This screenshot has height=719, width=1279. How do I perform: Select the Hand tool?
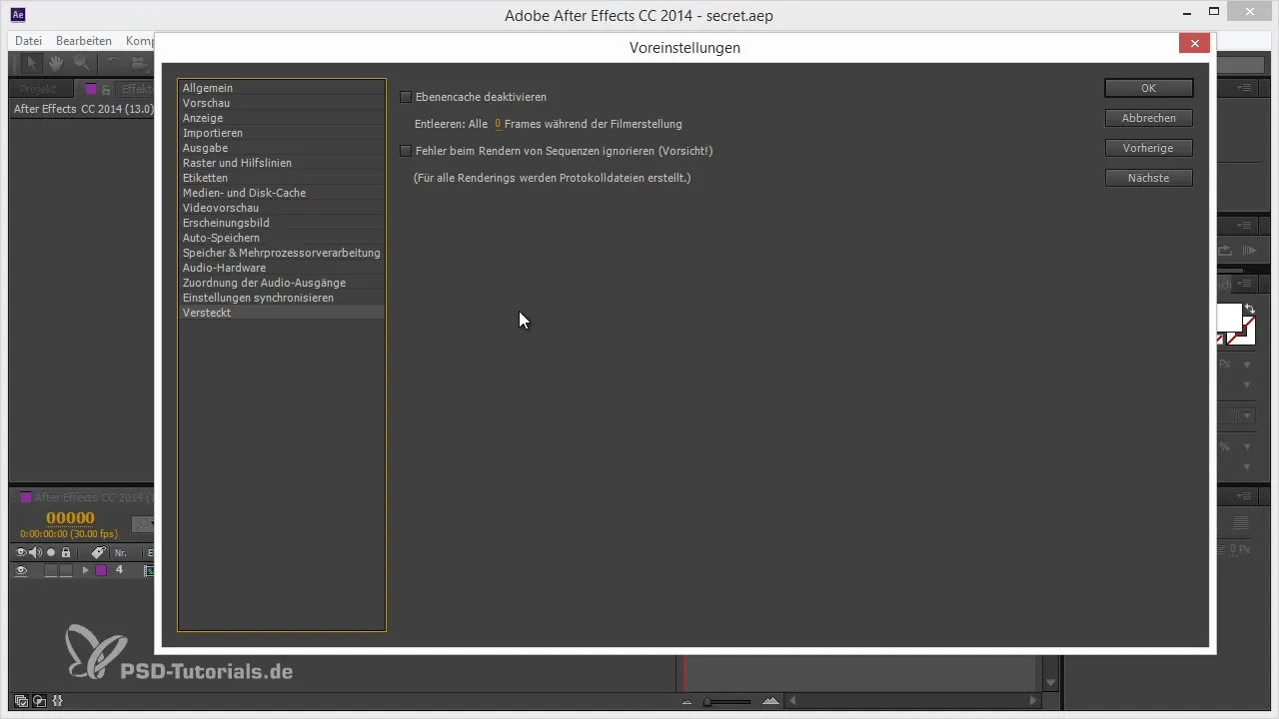tap(56, 63)
